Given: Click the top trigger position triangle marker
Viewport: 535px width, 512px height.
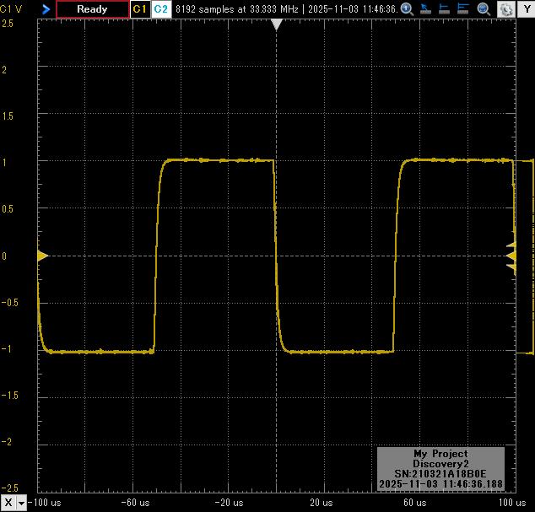Looking at the screenshot, I should pos(275,25).
